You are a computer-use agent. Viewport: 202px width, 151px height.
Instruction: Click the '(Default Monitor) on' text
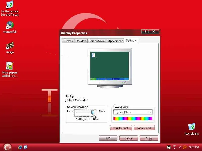click(77, 100)
